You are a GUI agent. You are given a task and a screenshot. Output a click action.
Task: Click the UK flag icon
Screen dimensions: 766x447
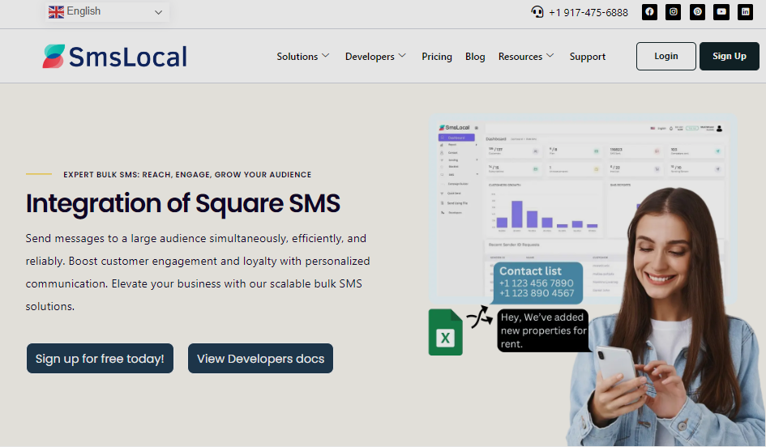(x=56, y=11)
